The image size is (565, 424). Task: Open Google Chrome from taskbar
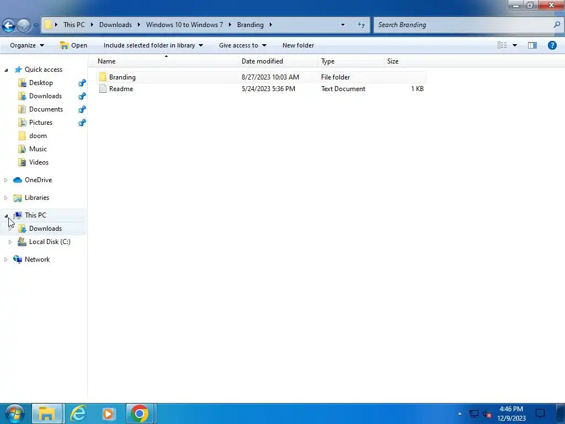pos(140,414)
